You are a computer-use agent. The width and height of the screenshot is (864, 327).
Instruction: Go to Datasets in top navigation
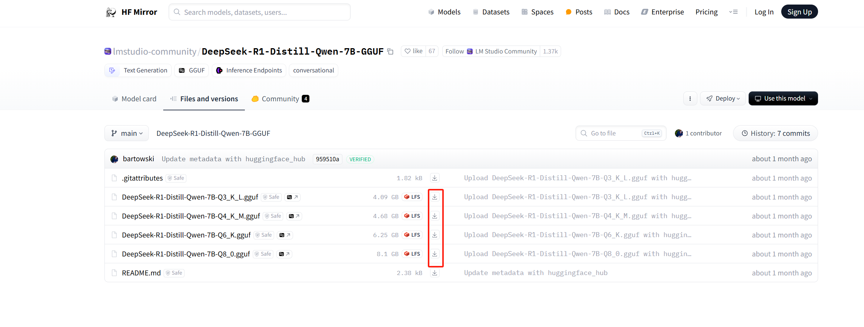(491, 12)
